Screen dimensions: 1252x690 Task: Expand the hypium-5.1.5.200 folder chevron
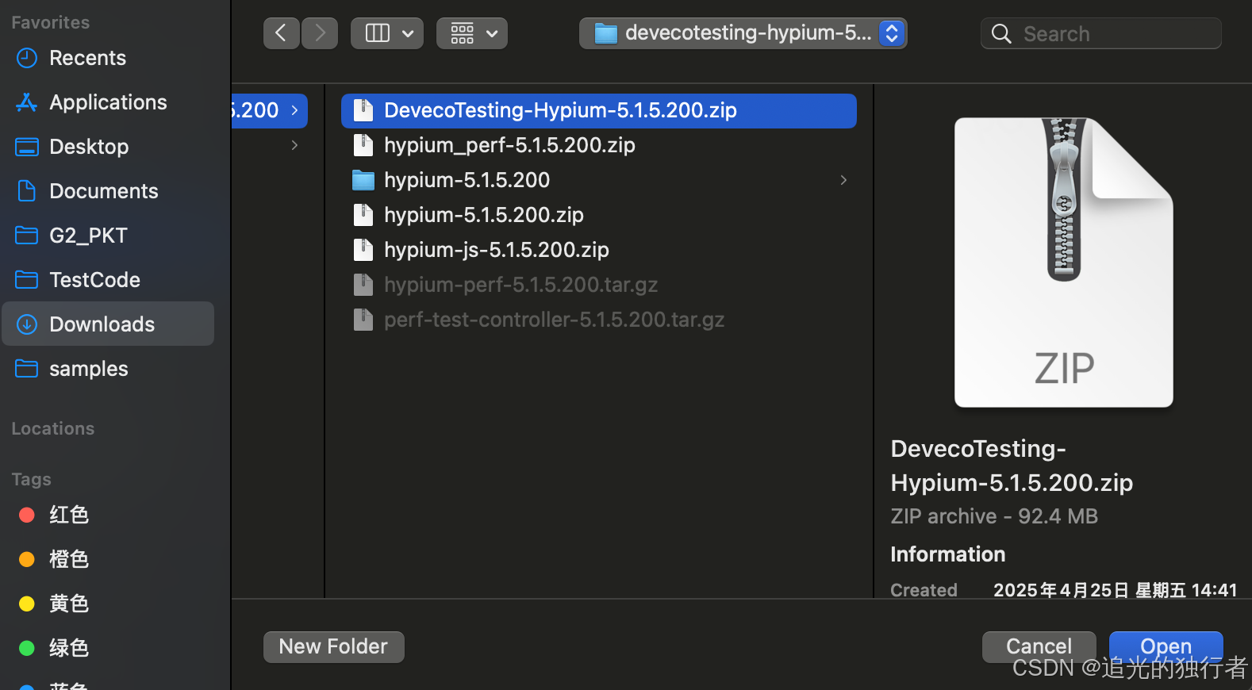click(x=843, y=180)
